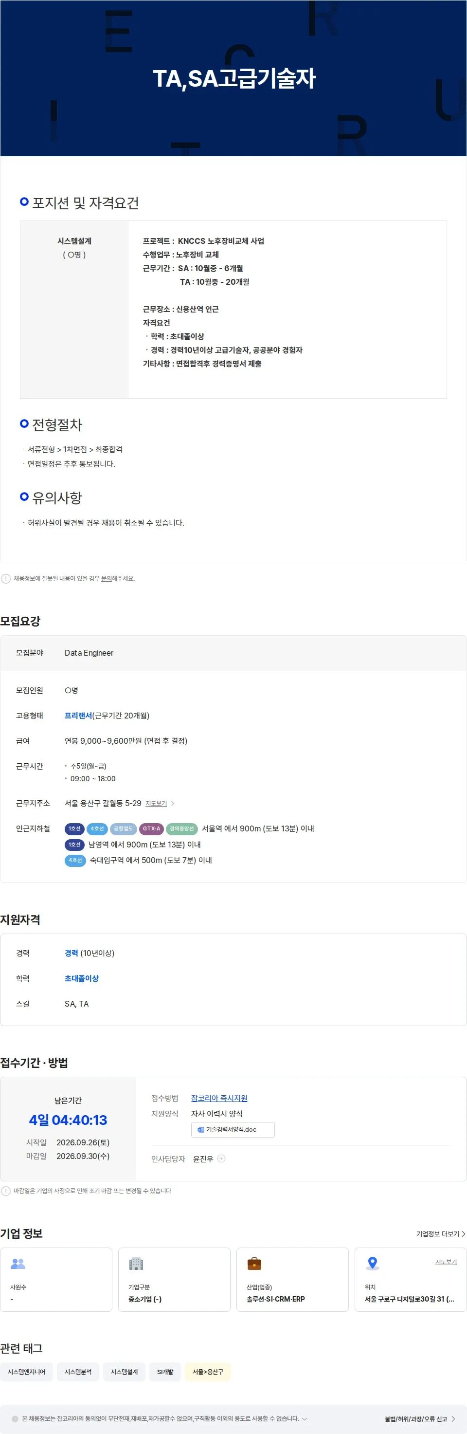
Task: Select the SI개발 tag
Action: [165, 1372]
